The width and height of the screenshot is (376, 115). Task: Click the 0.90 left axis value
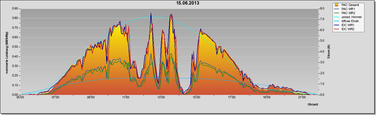(x=15, y=9)
